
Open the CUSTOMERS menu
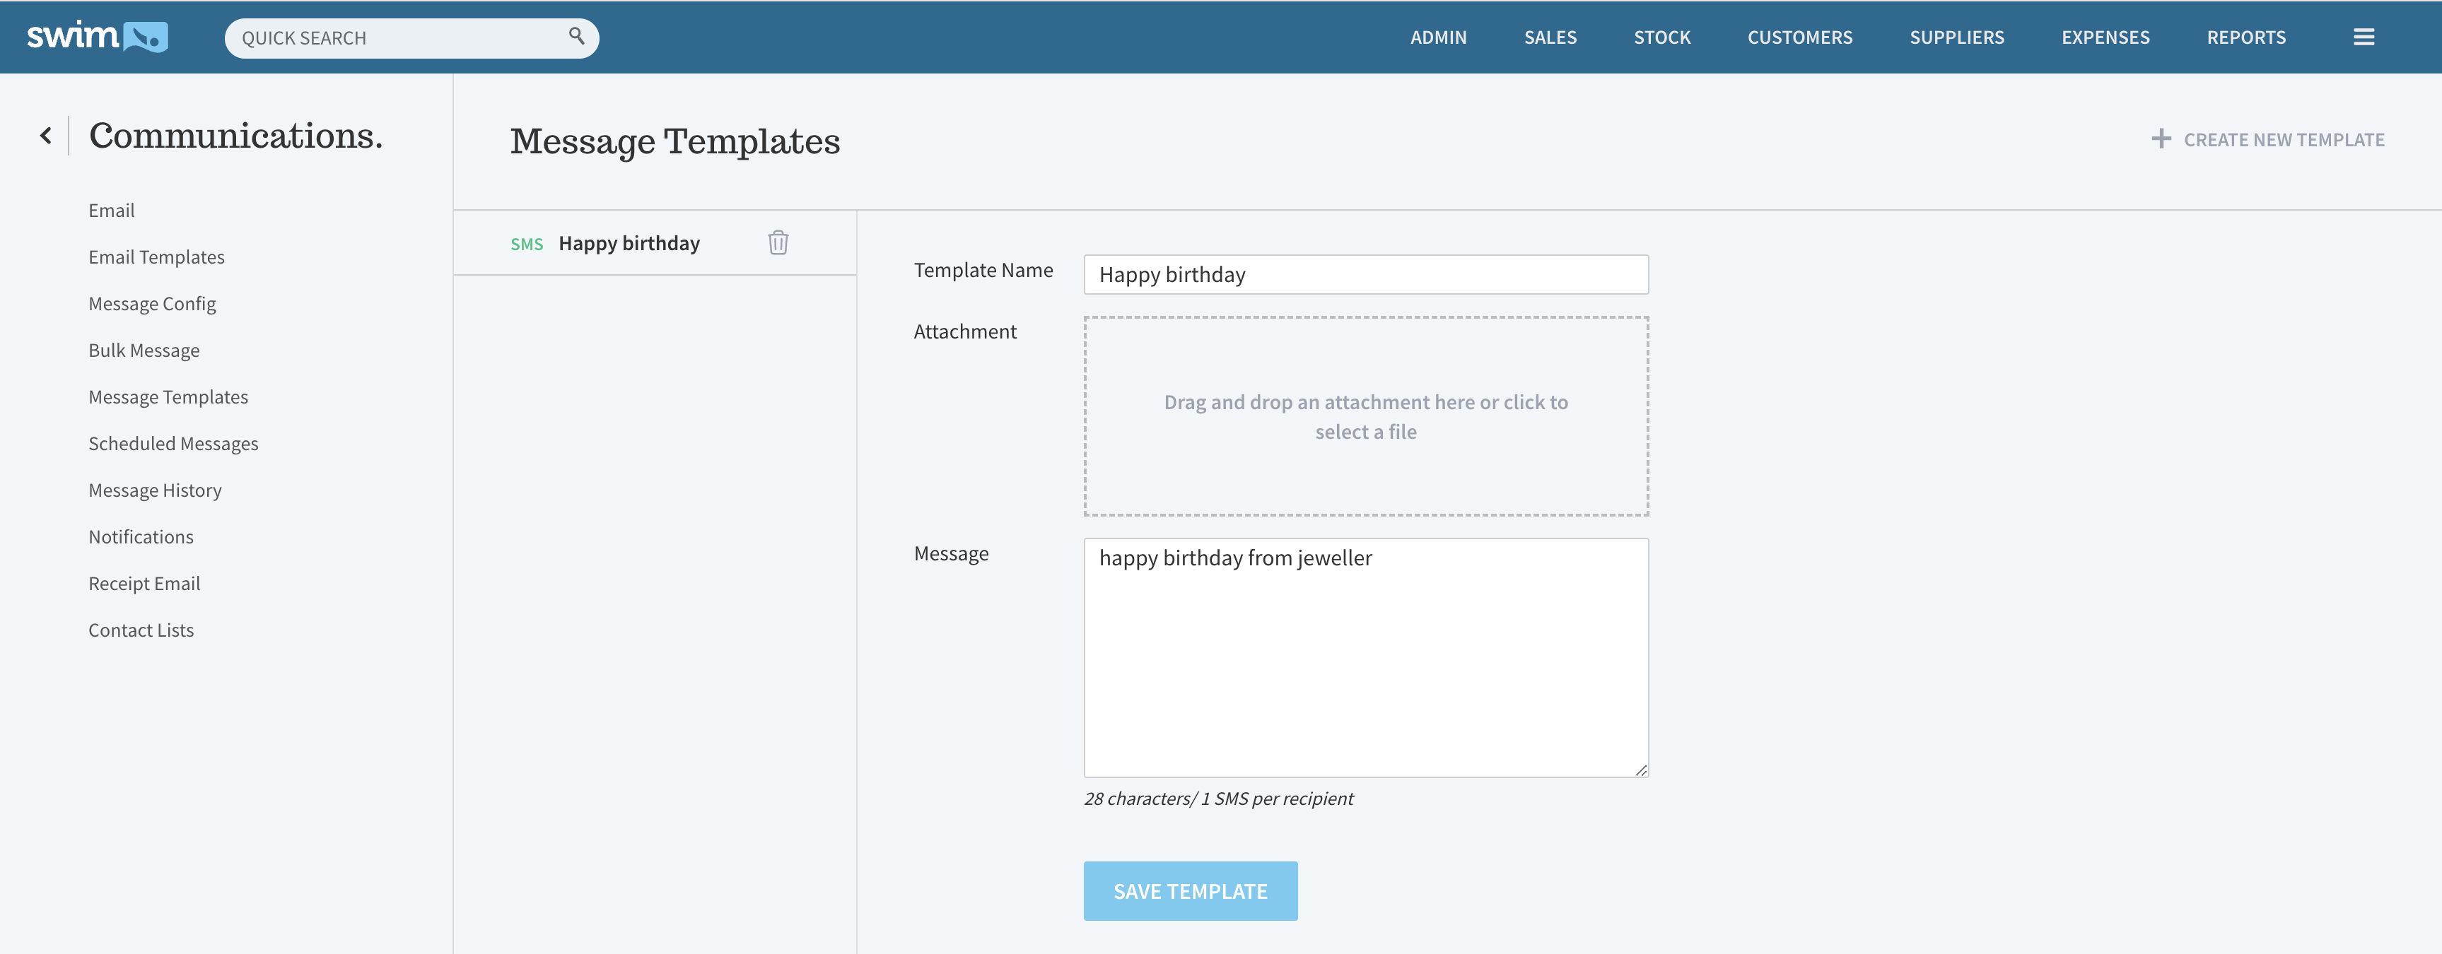[1799, 38]
